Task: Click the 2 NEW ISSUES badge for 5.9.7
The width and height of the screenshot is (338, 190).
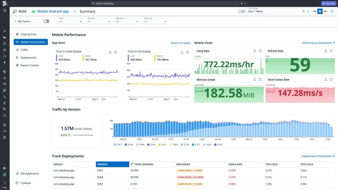Action: (x=190, y=170)
